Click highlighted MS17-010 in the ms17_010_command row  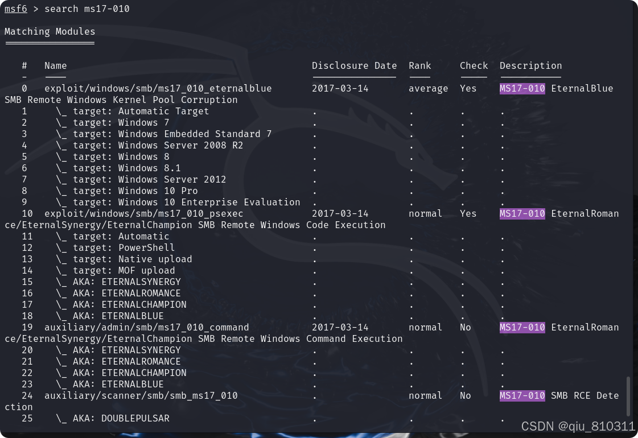522,328
